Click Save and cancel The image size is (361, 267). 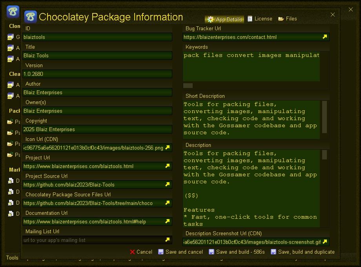click(180, 252)
